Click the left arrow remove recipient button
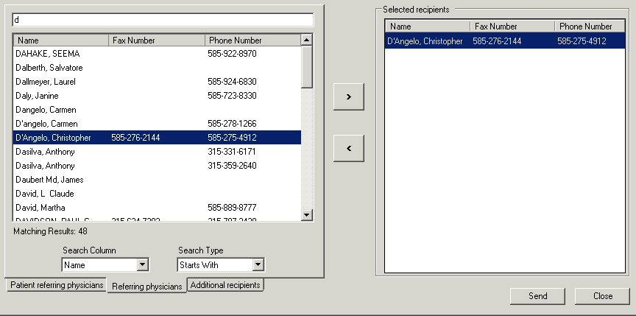The width and height of the screenshot is (636, 316). (x=348, y=148)
